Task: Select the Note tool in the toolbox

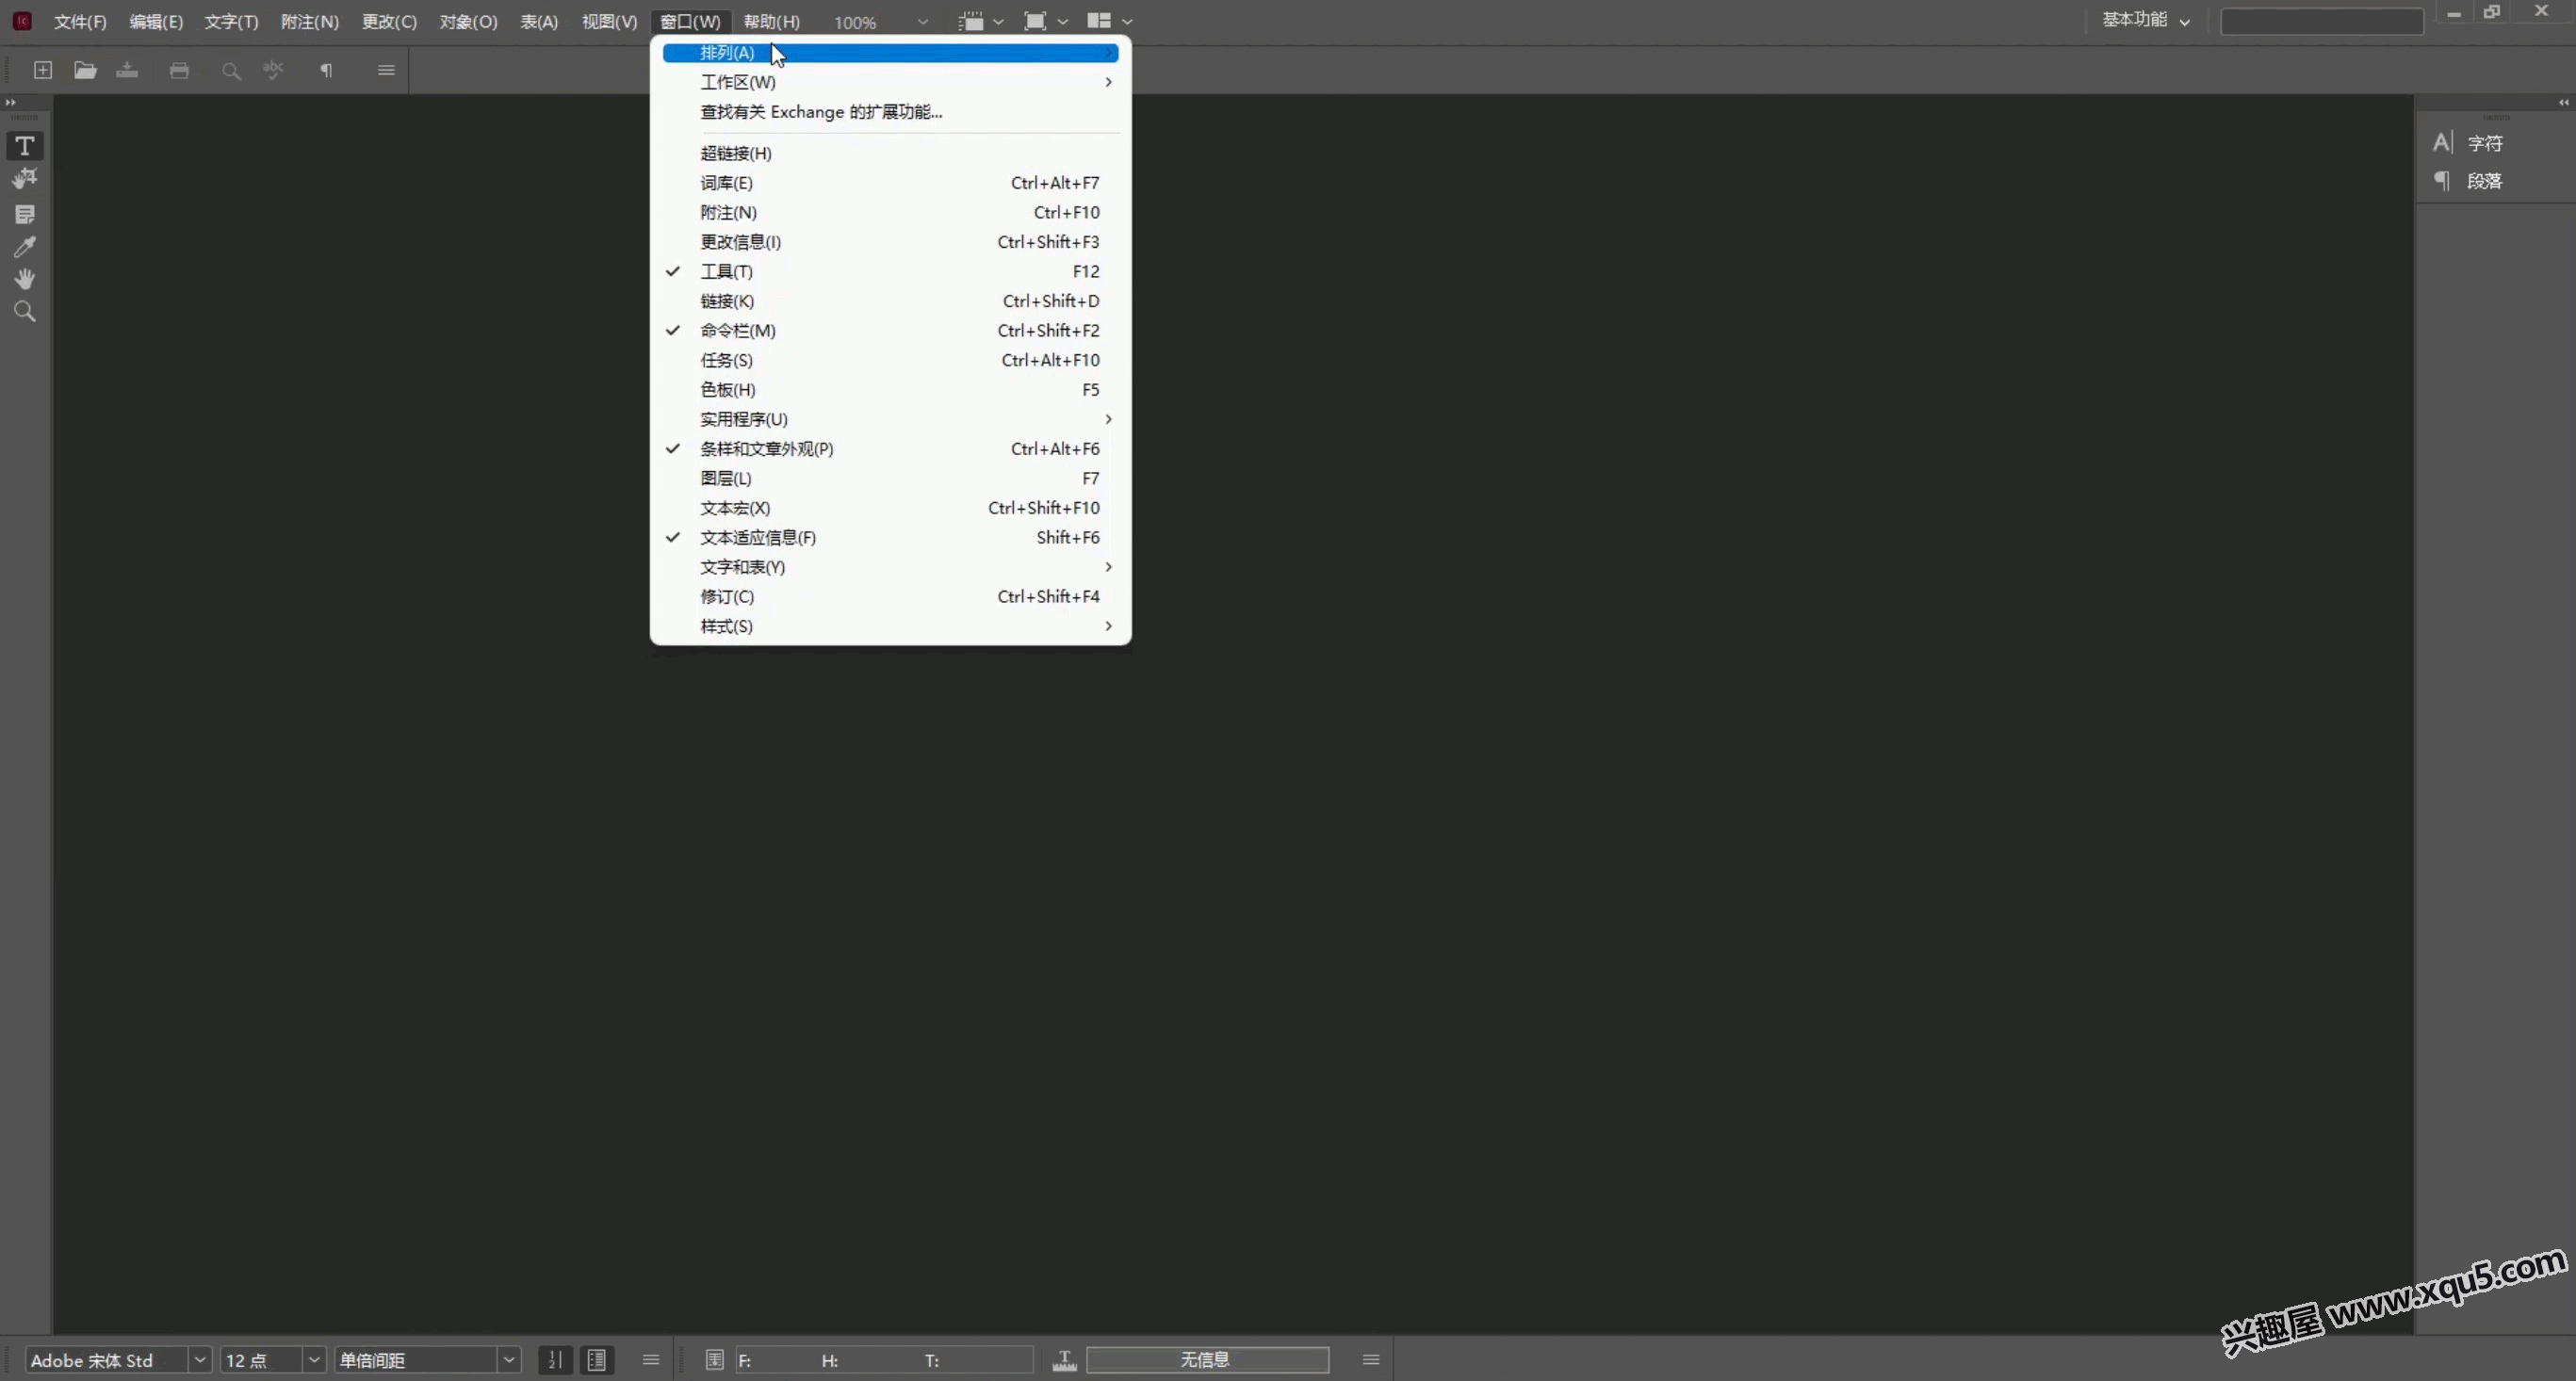Action: [x=25, y=214]
